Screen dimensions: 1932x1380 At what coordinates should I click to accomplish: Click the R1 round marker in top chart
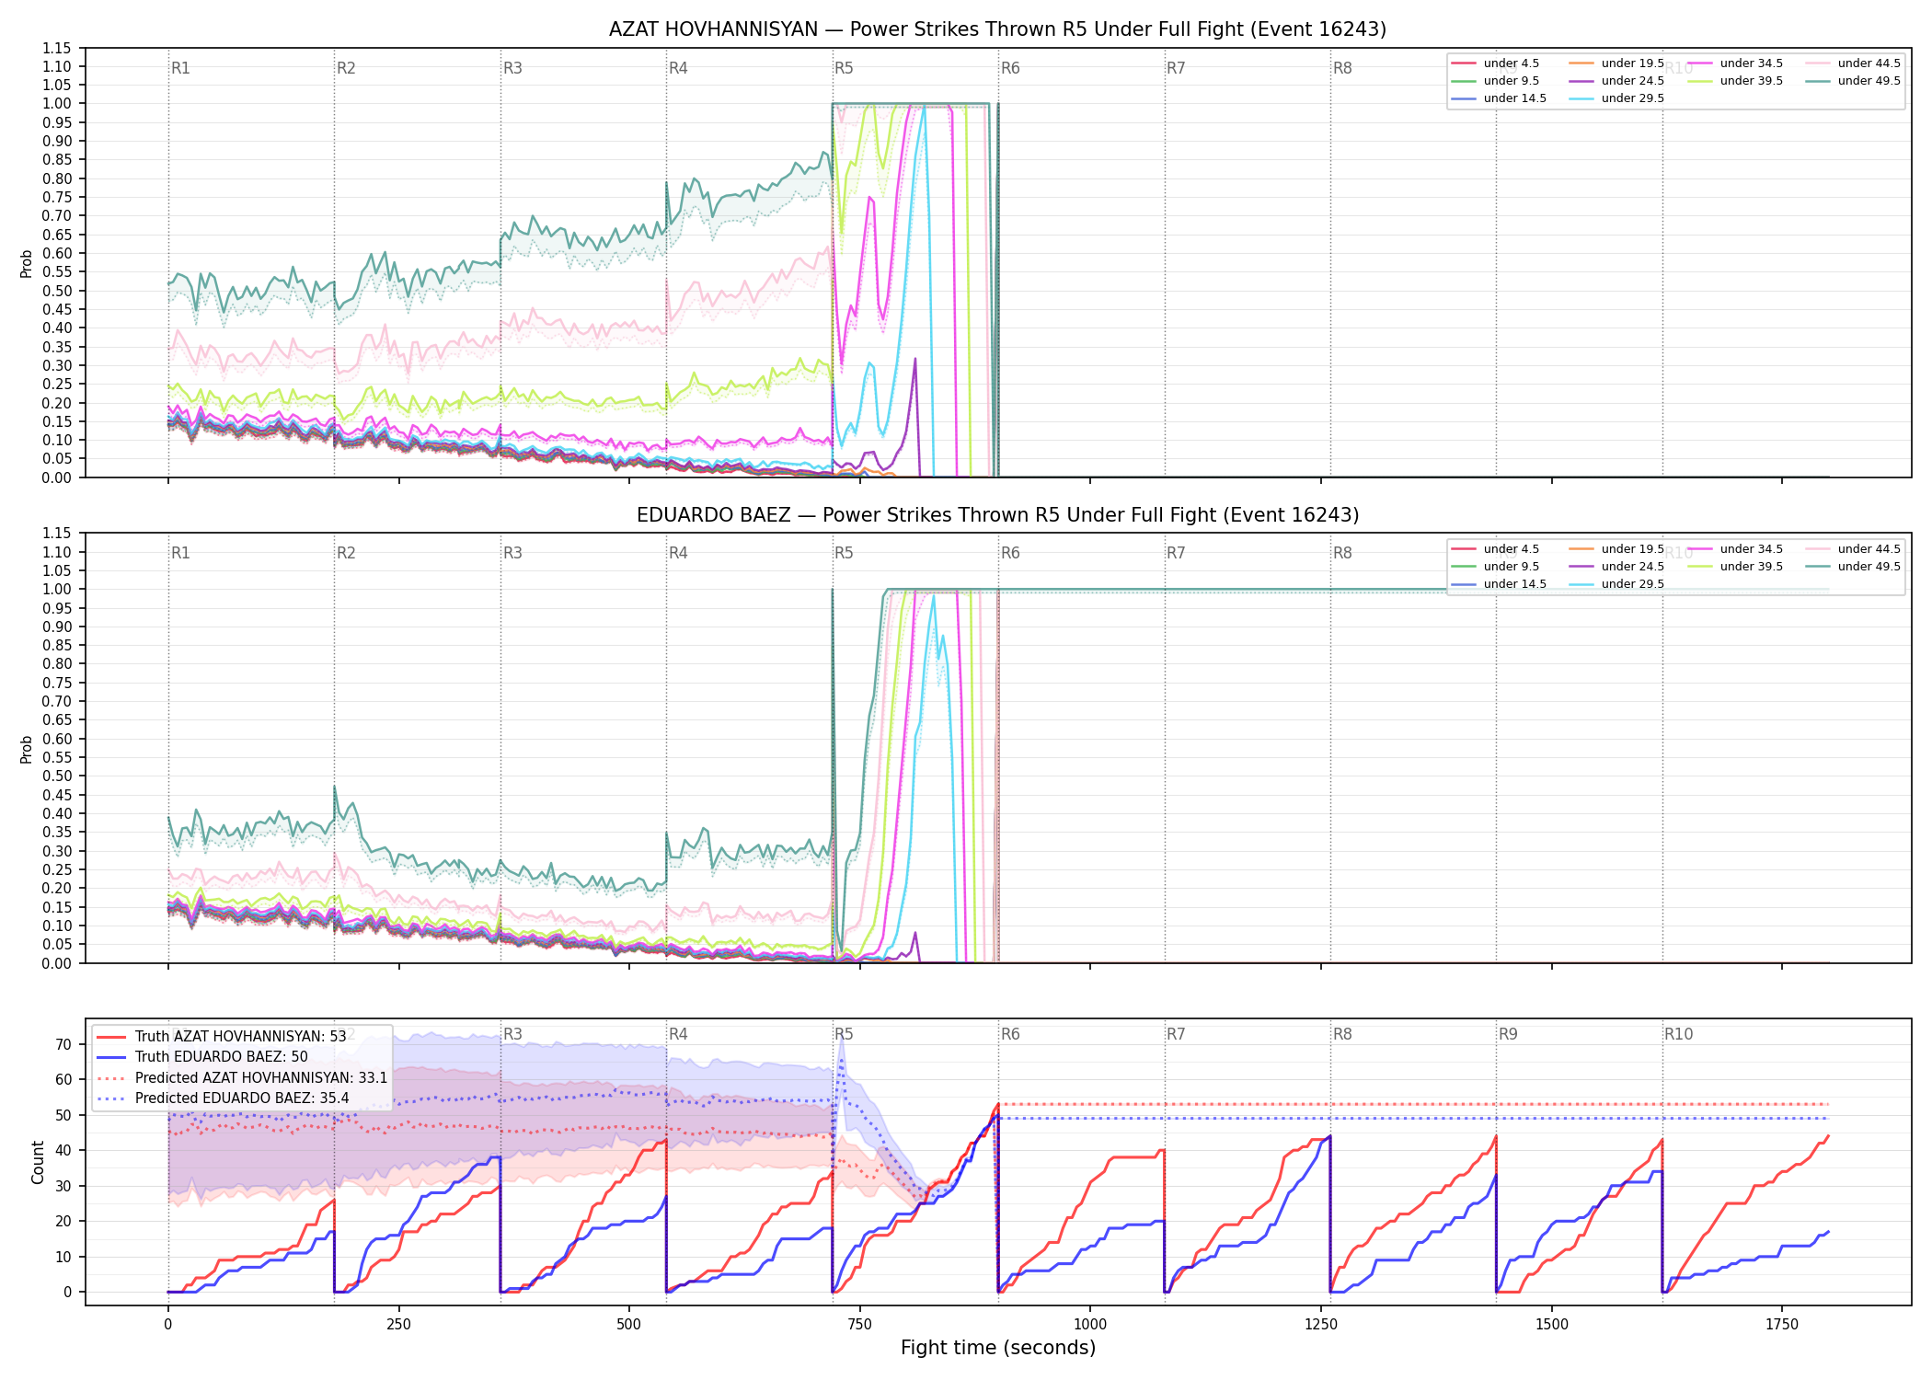[180, 68]
